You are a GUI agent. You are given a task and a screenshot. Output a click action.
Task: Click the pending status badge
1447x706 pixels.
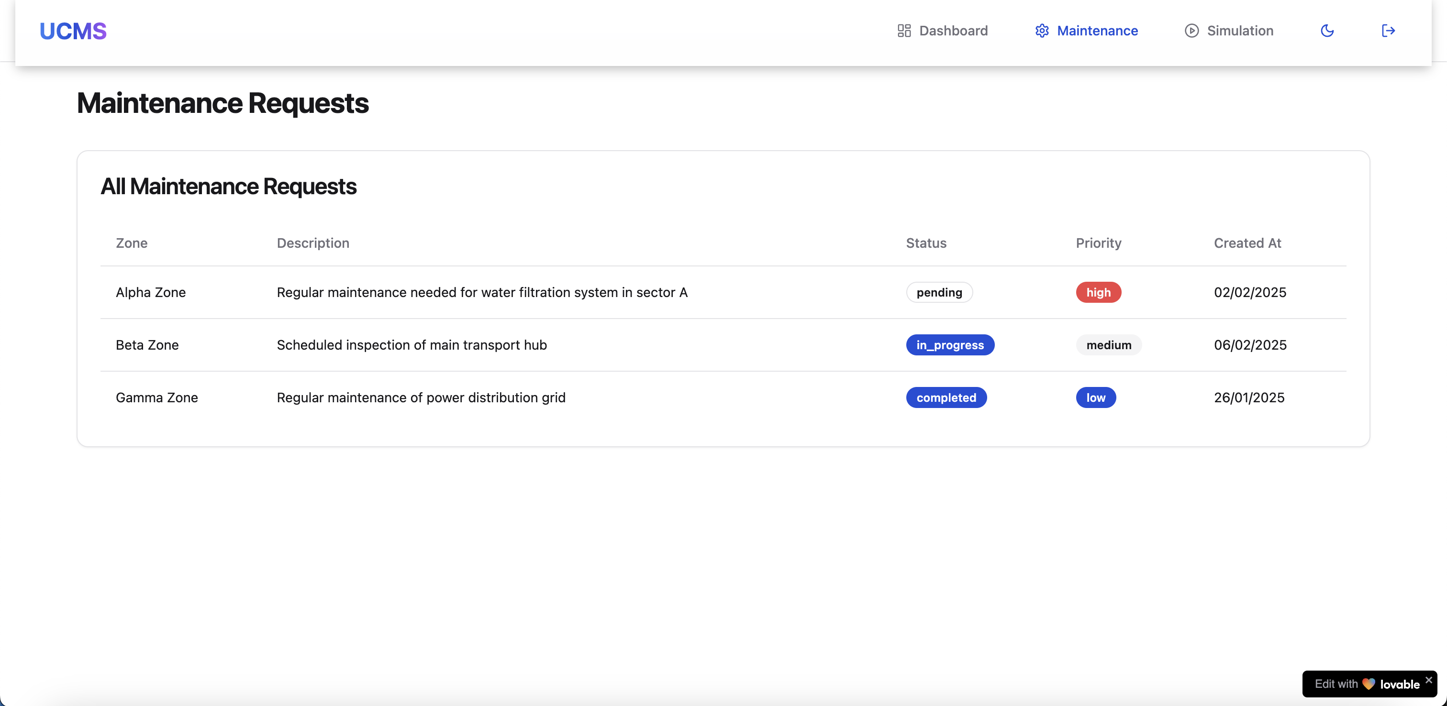tap(939, 292)
